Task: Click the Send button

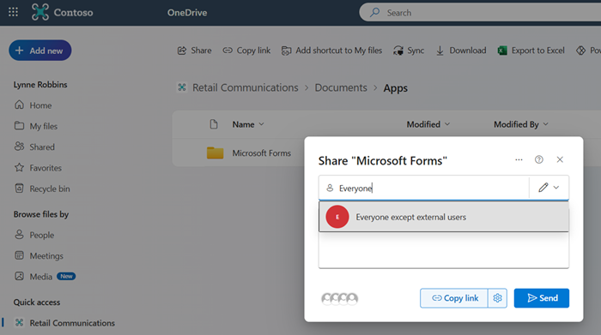Action: pos(542,298)
